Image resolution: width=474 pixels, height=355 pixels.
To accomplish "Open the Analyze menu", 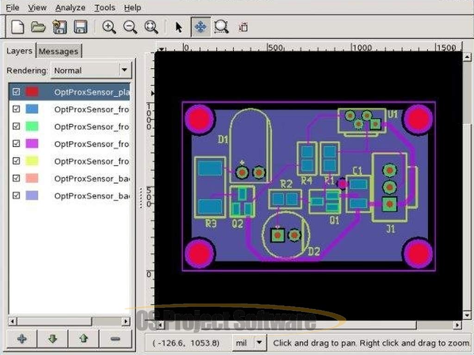I will (x=70, y=8).
